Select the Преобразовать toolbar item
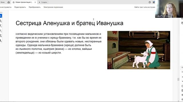 pos(35,7)
